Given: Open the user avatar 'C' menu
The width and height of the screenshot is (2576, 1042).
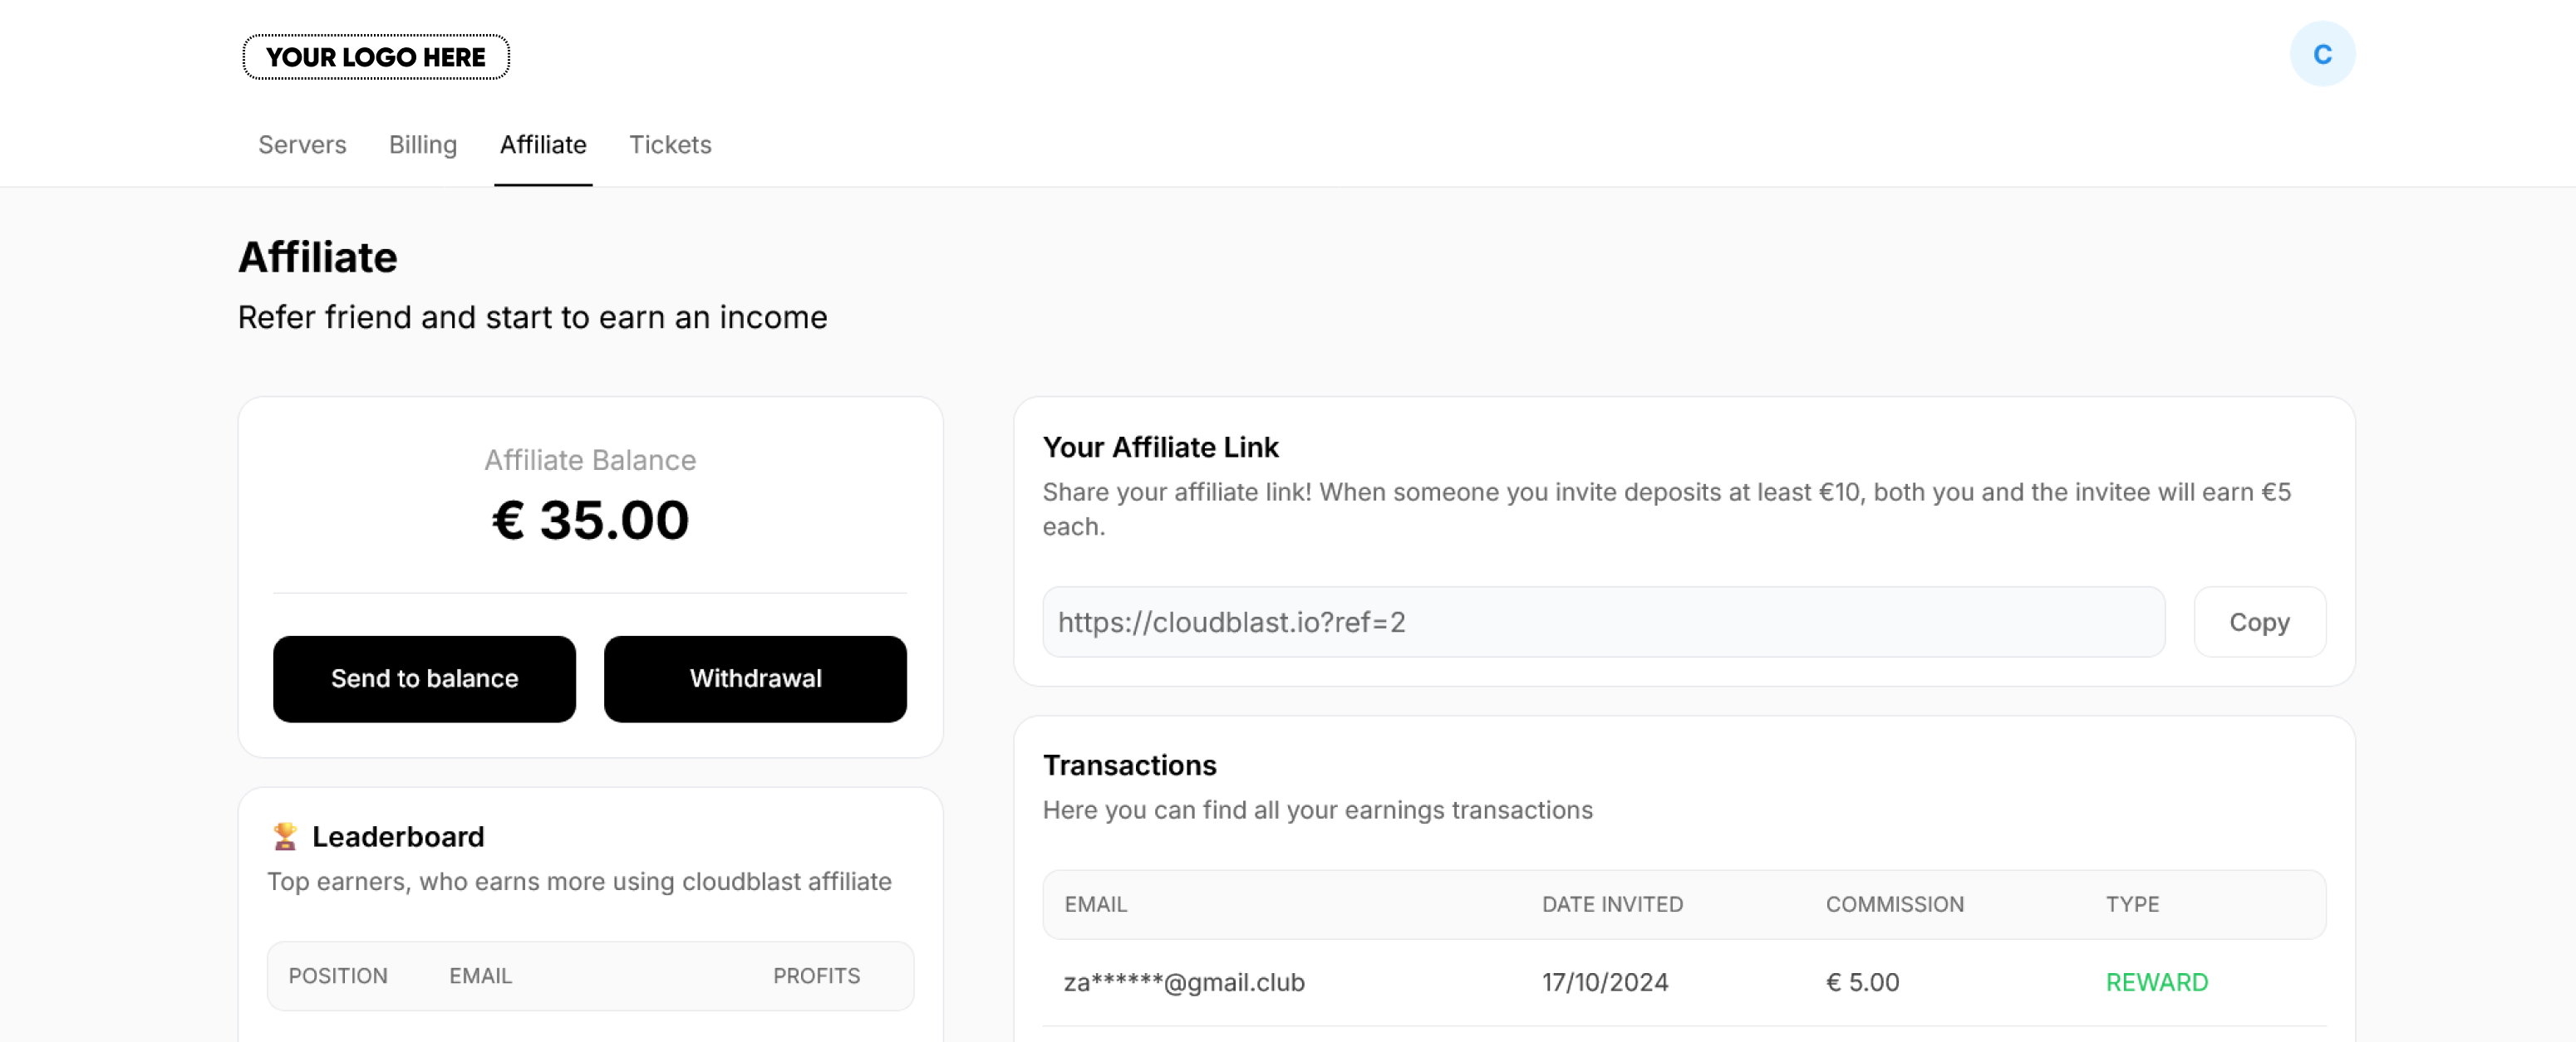Looking at the screenshot, I should pyautogui.click(x=2321, y=54).
